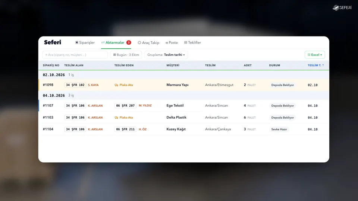Open customer Marmara Yapı

(178, 85)
